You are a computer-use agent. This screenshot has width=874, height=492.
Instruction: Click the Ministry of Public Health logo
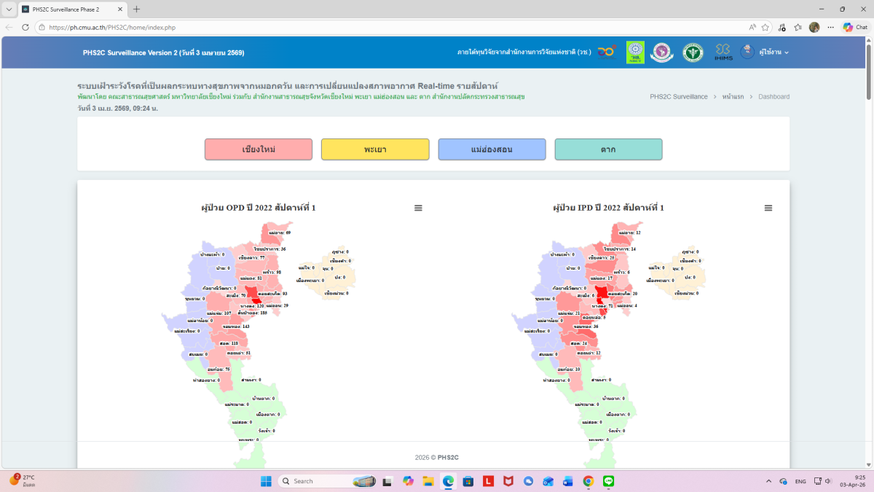(693, 52)
